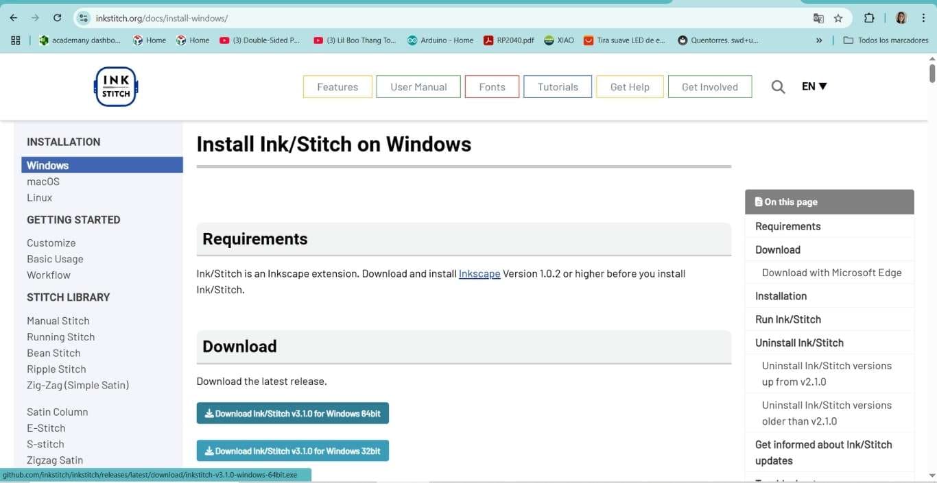The height and width of the screenshot is (483, 937).
Task: Open Ripple Stitch sidebar link
Action: pos(56,369)
